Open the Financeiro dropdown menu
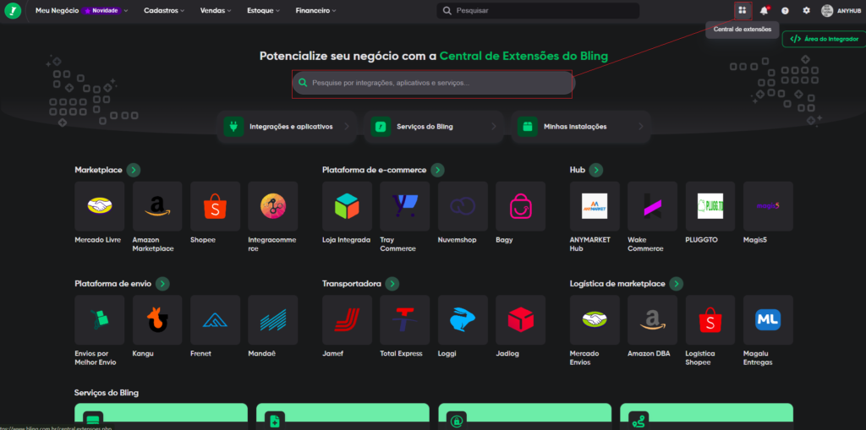Screen dimensions: 866x430 tap(315, 11)
